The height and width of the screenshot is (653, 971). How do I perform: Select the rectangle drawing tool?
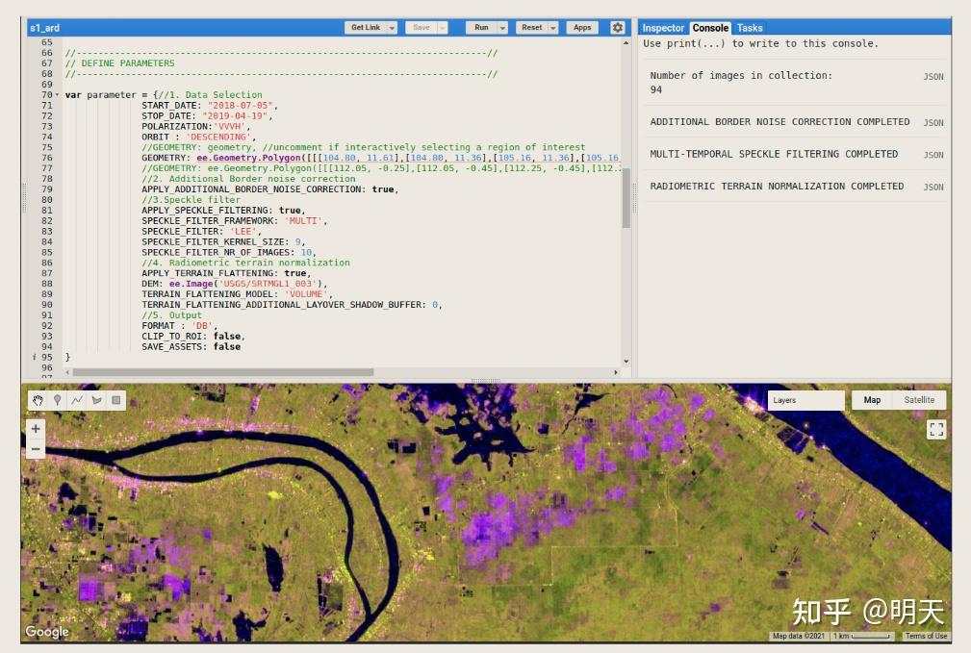pos(116,399)
